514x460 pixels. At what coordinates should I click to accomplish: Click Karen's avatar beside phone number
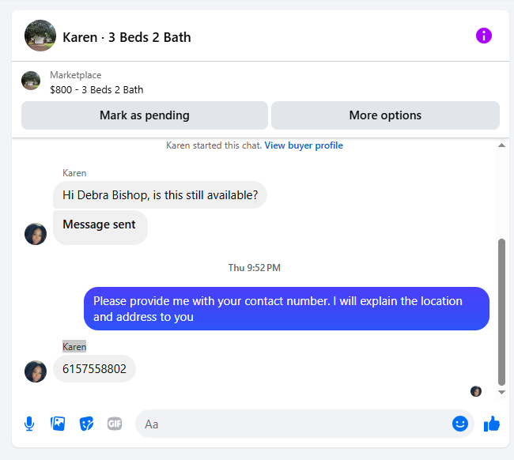[36, 371]
